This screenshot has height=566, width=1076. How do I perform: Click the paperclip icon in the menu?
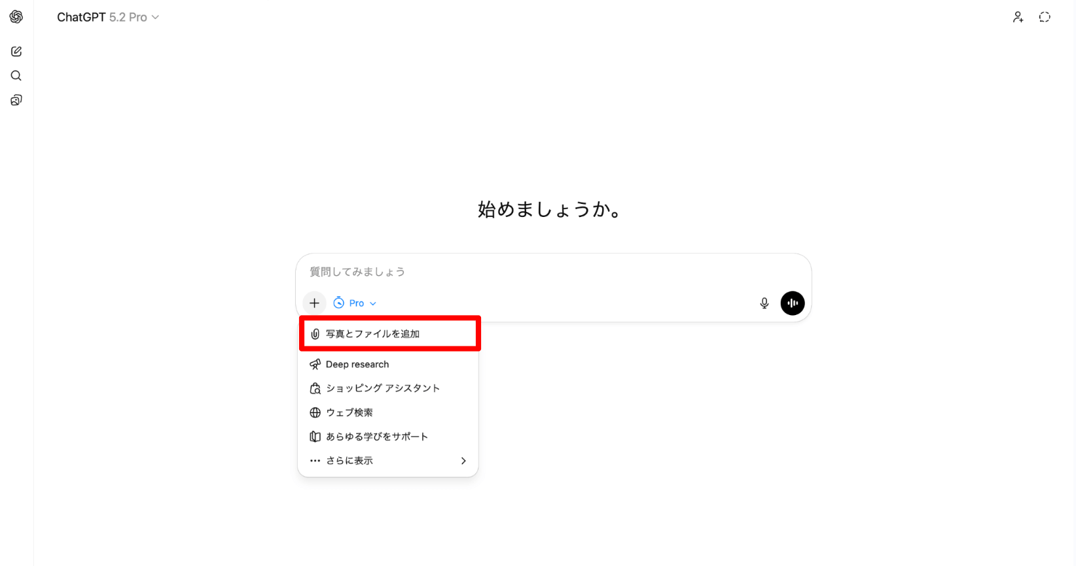click(315, 334)
